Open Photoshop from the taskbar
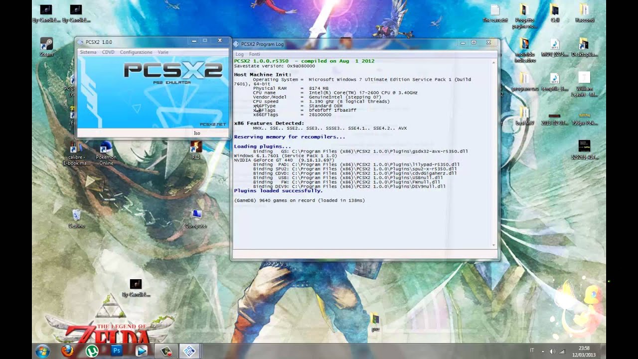This screenshot has height=359, width=638. [117, 351]
